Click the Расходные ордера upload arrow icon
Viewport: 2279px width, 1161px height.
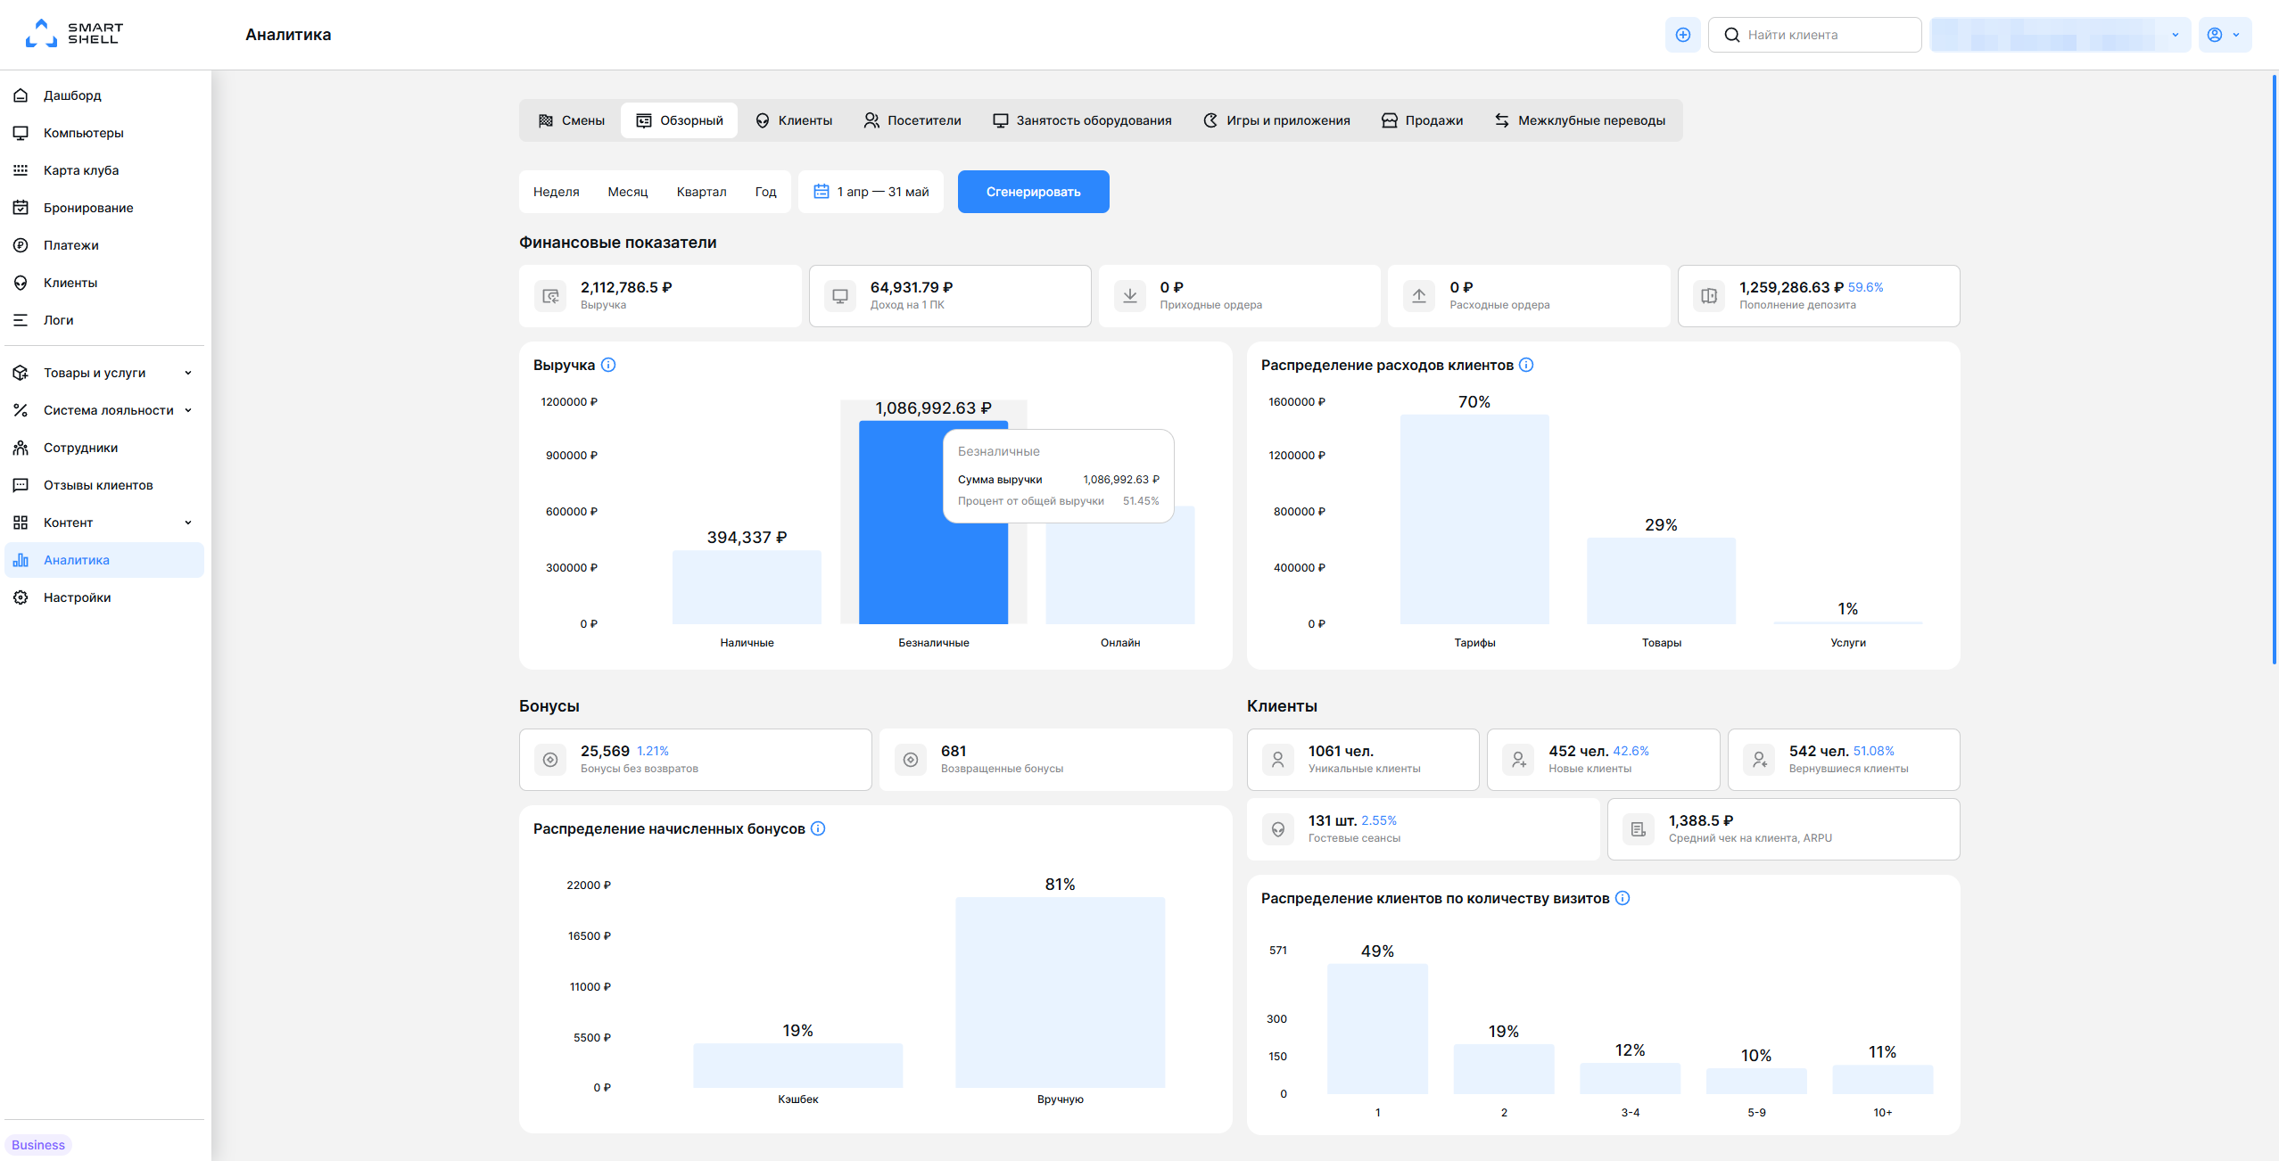click(x=1419, y=296)
